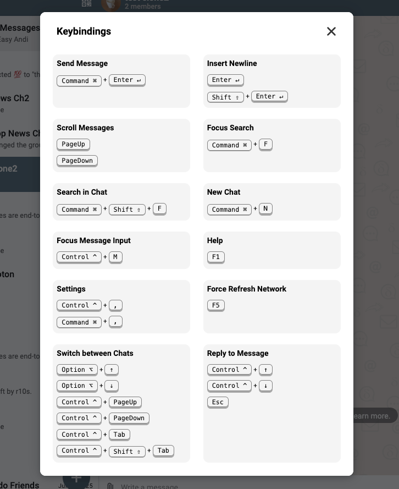Click the QR code icon in top bar
Screen dimensions: 399x489
(86, 3)
